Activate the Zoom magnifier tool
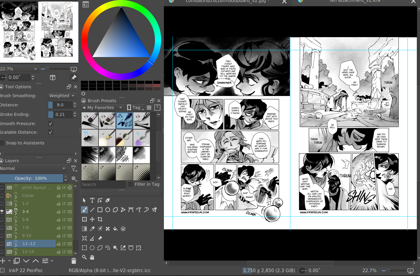Viewport: 420px width, 276px height. click(x=84, y=257)
